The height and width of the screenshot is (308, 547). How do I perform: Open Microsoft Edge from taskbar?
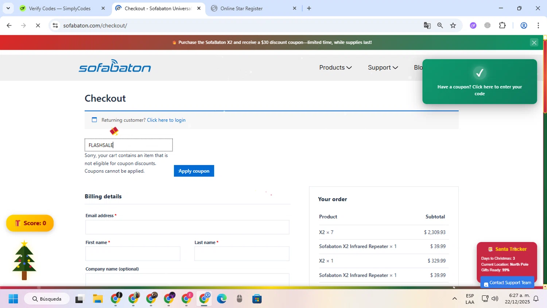point(222,299)
